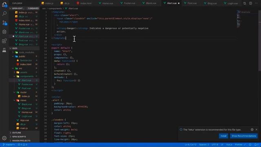Viewport: 261px width, 147px height.
Task: Click Show Recommendations button
Action: coord(244,136)
